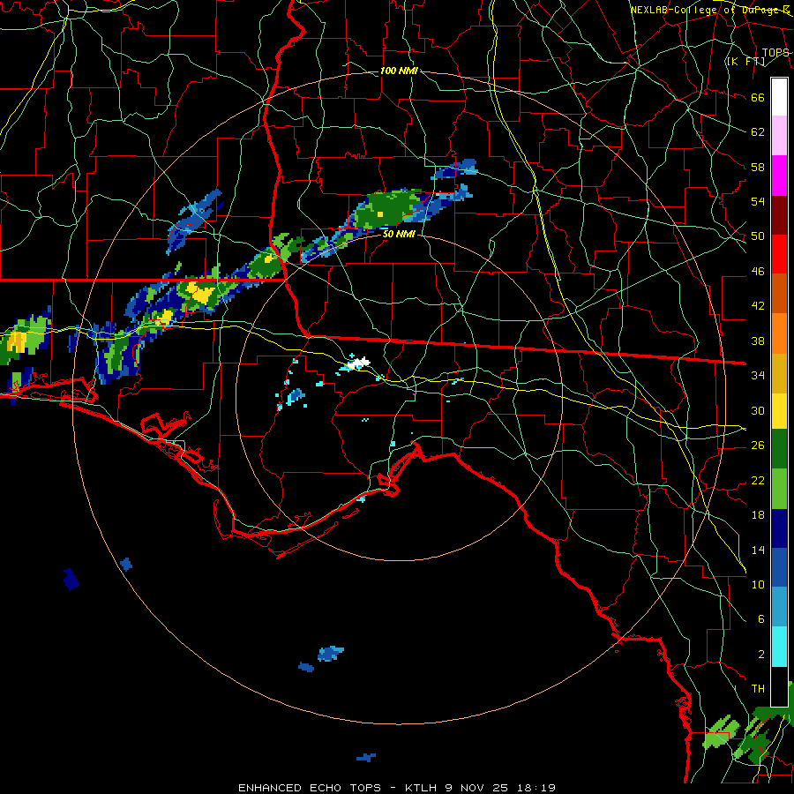Viewport: 794px width, 794px height.
Task: Click the 6 legend value
Action: (x=760, y=618)
